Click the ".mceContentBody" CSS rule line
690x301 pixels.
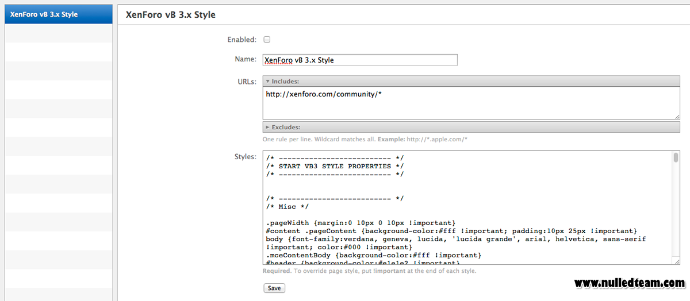pos(373,254)
